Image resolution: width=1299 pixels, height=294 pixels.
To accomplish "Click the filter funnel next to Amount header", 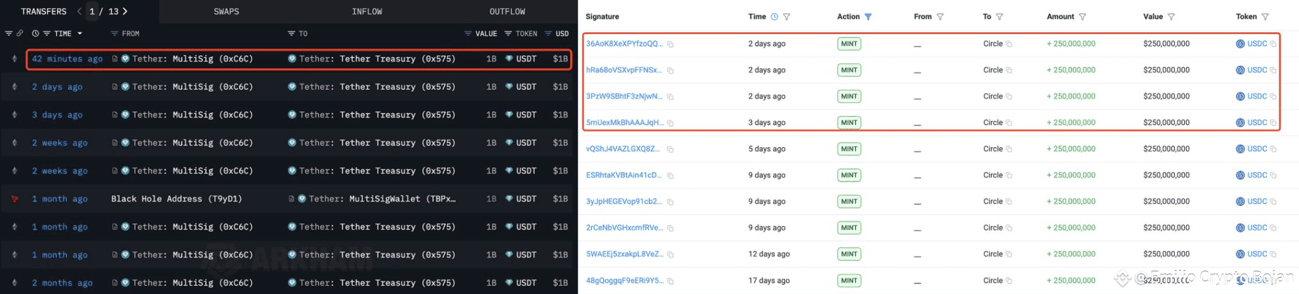I will (1083, 17).
